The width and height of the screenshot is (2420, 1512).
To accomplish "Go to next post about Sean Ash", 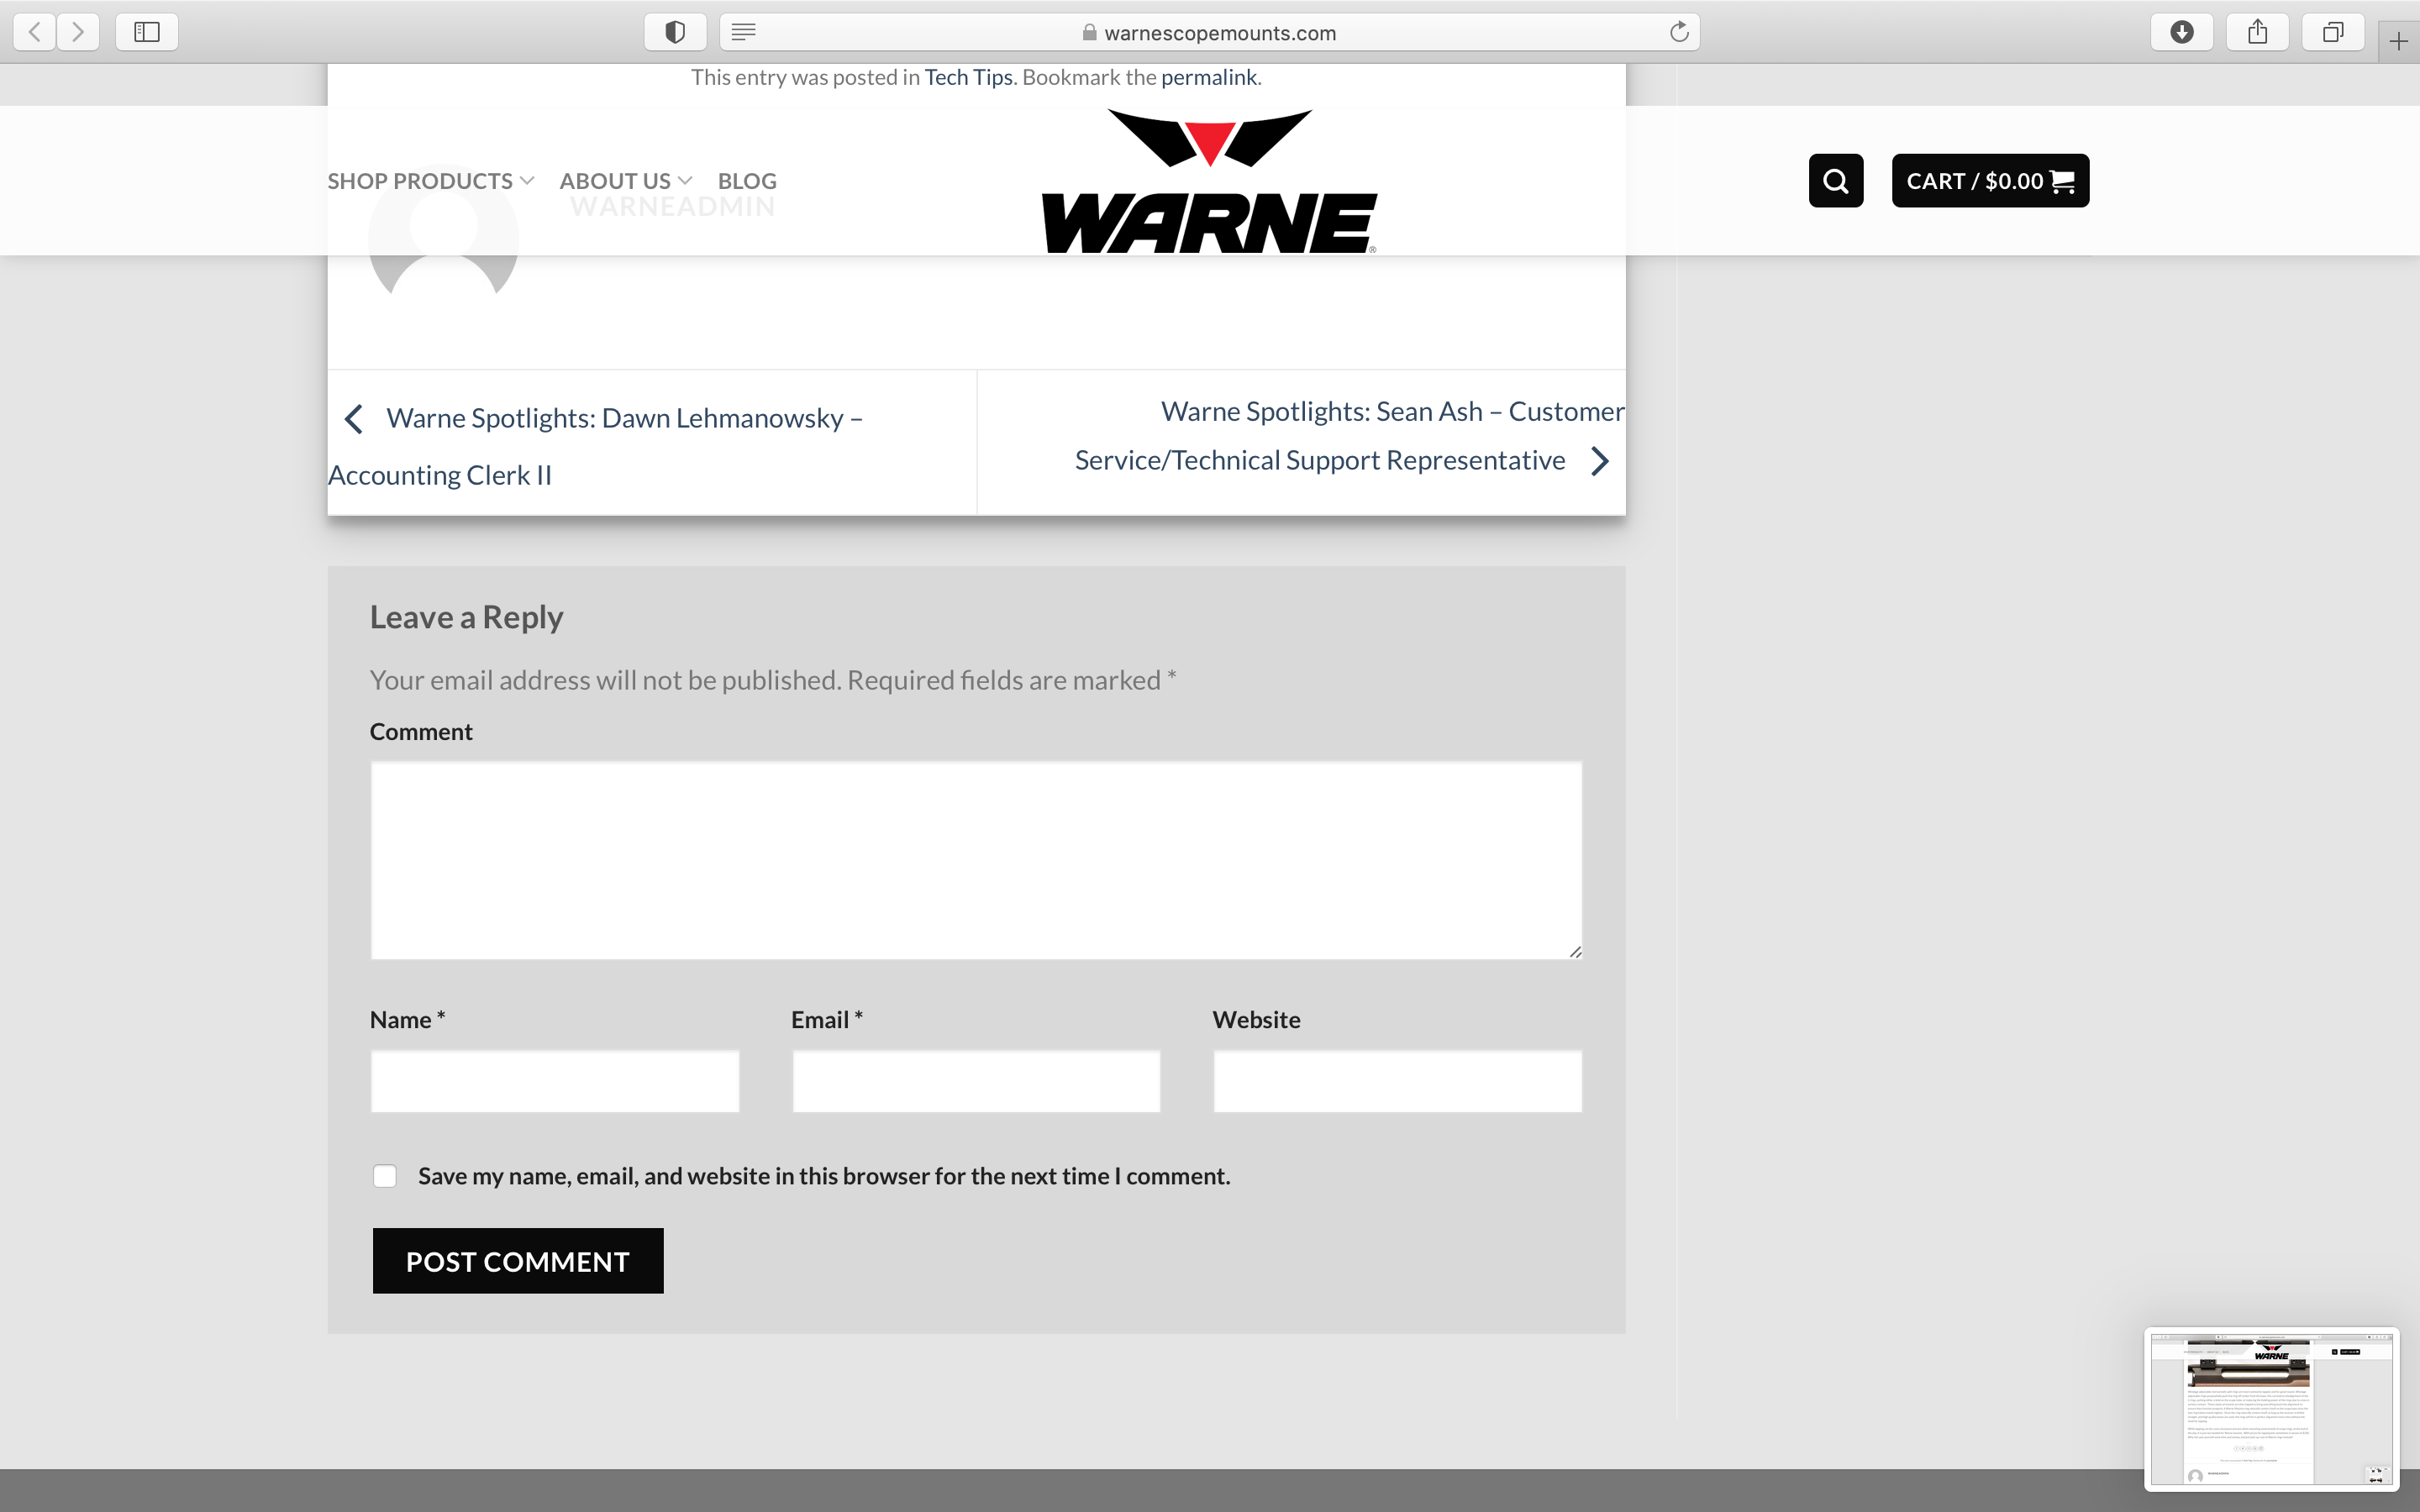I will (1349, 436).
